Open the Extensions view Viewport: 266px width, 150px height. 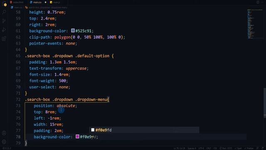point(4,39)
